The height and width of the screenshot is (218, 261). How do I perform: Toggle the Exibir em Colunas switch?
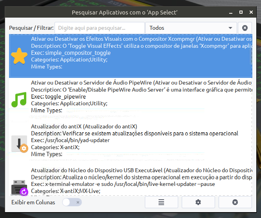click(72, 202)
